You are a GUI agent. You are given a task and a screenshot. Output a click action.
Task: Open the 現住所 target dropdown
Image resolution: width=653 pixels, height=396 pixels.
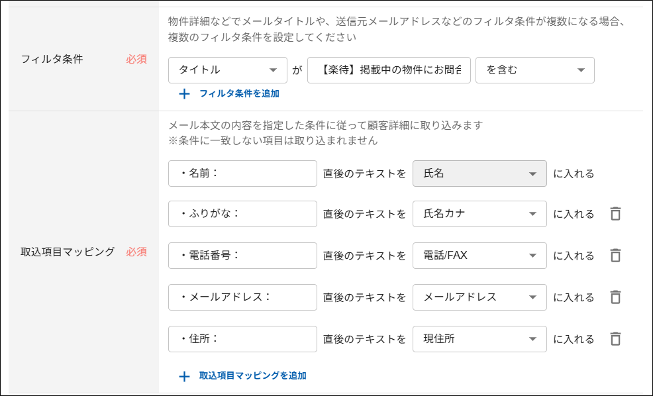(x=479, y=339)
